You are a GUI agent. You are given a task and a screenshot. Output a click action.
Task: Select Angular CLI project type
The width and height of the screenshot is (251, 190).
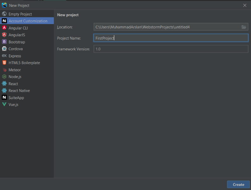coord(27,28)
